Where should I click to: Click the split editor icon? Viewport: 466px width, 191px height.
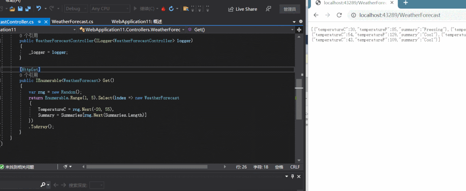click(299, 30)
